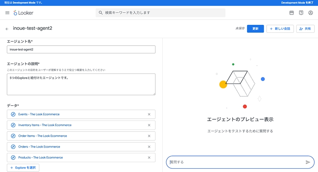Click the エージェントのプレビュー表示 heading

click(x=240, y=119)
